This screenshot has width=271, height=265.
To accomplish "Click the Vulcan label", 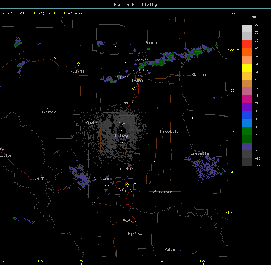I will (x=171, y=249).
